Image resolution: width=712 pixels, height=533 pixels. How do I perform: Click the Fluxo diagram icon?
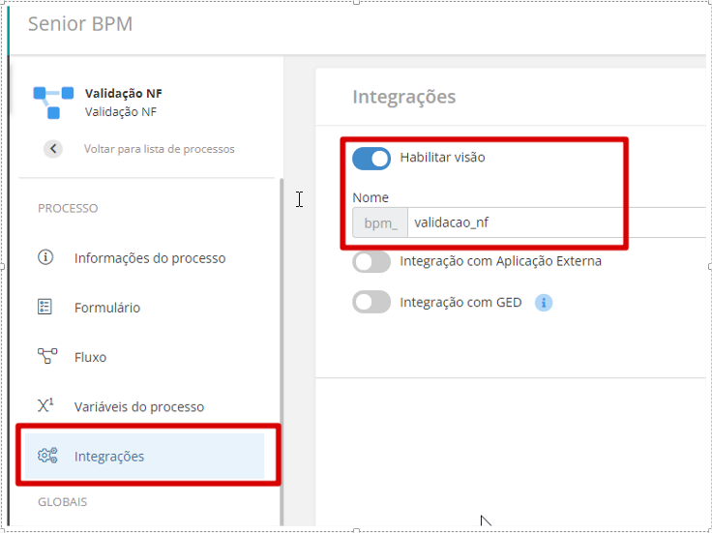click(46, 356)
